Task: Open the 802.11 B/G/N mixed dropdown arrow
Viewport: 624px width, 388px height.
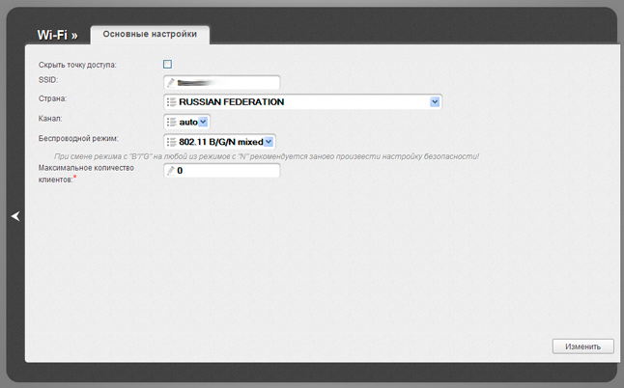Action: coord(269,142)
